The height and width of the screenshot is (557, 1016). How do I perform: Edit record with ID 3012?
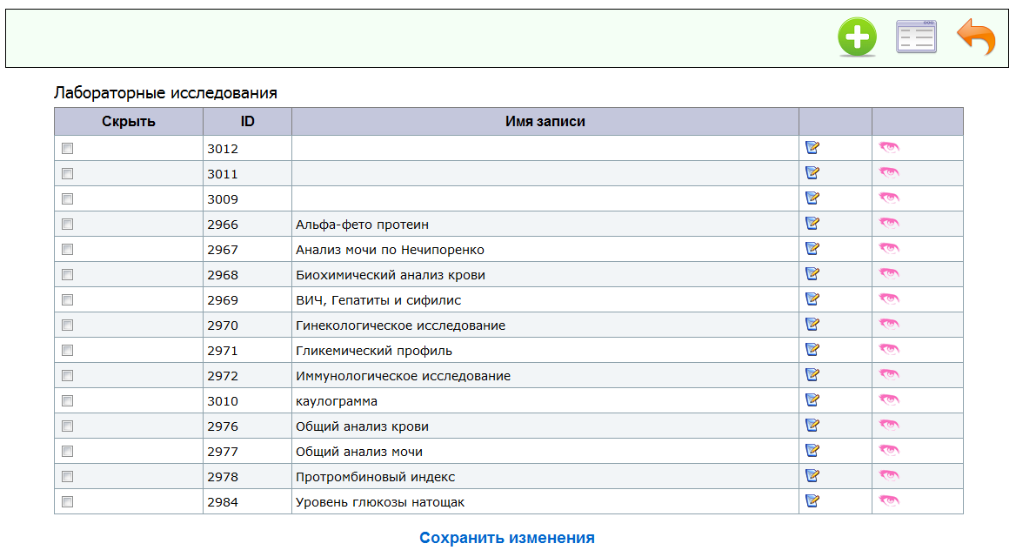click(x=812, y=148)
